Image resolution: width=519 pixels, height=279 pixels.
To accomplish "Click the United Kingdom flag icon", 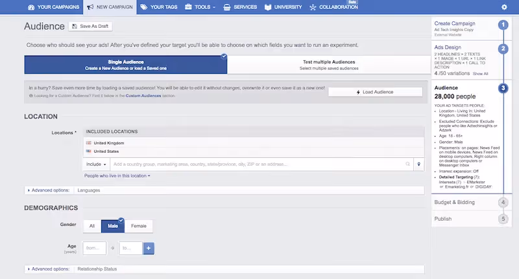I will click(x=88, y=143).
